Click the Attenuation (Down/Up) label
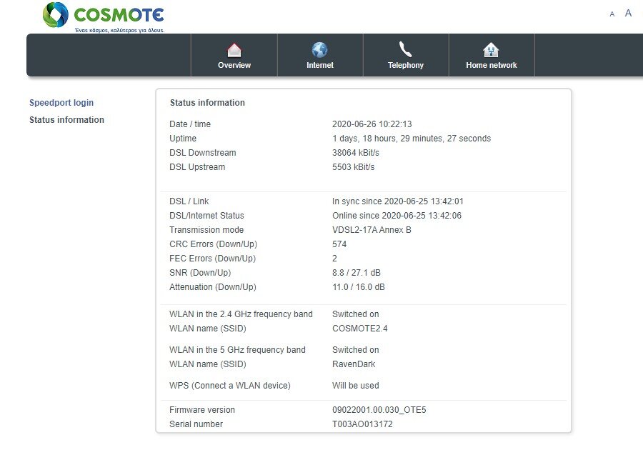 pos(213,287)
